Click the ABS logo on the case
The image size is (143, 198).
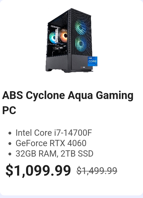point(83,67)
